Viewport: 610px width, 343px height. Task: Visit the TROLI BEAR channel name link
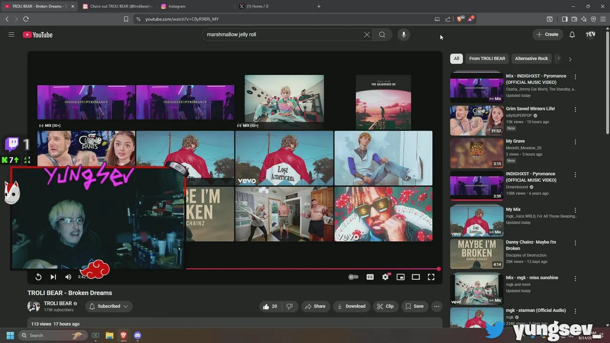click(x=58, y=303)
